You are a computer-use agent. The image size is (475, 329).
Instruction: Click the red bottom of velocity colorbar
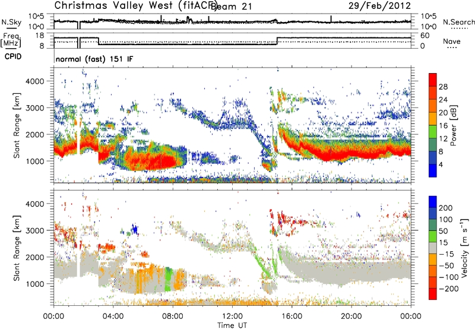click(433, 294)
